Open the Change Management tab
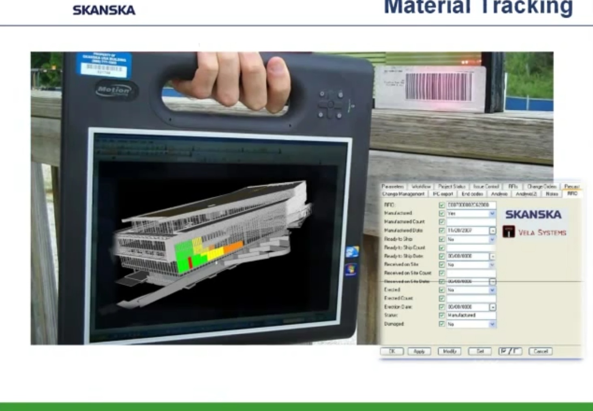The height and width of the screenshot is (411, 593). point(403,194)
